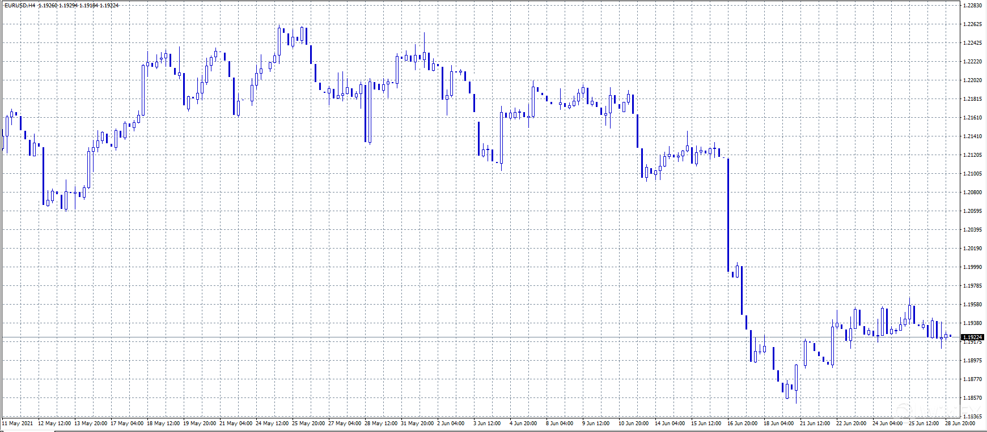Click the 1.21815 price scale label
Screen dimensions: 987x432
click(x=972, y=99)
